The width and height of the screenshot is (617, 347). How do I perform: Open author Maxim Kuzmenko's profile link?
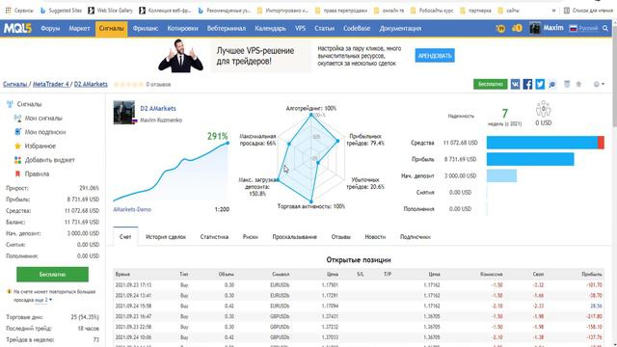tap(161, 120)
